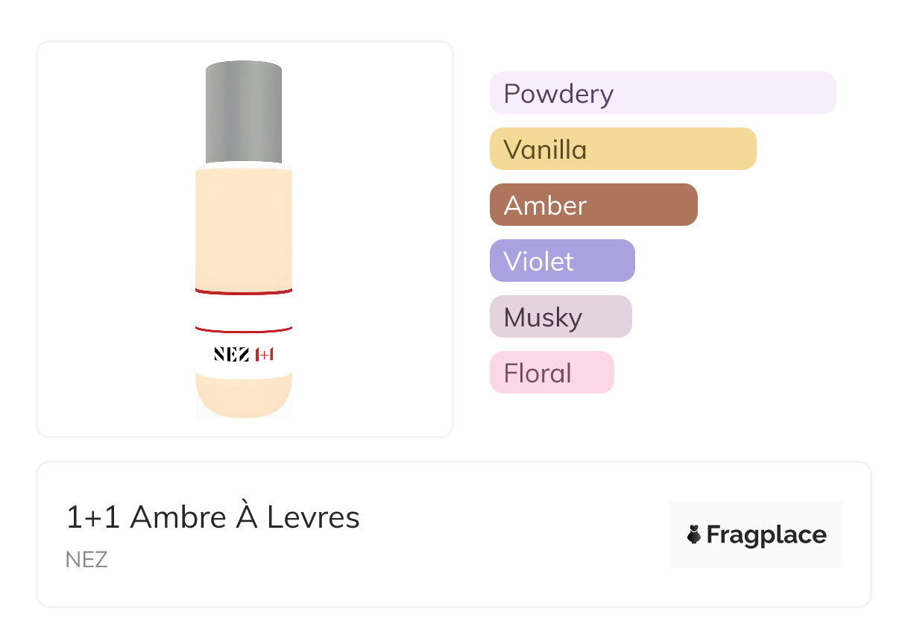The height and width of the screenshot is (644, 908).
Task: Select the Powdery accord bar
Action: 662,93
